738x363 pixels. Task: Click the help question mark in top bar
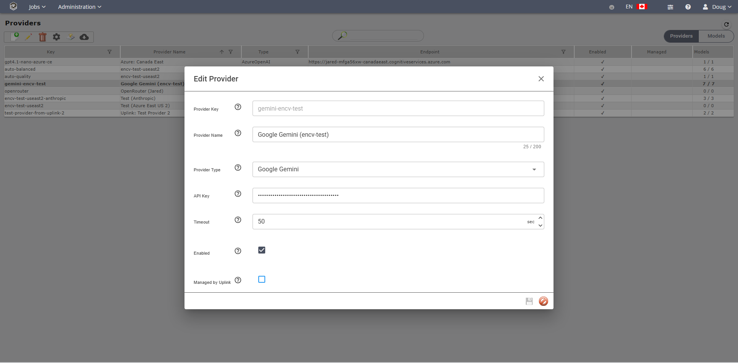click(688, 7)
